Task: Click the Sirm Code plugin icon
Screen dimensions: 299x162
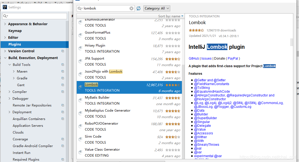Action: [81, 139]
